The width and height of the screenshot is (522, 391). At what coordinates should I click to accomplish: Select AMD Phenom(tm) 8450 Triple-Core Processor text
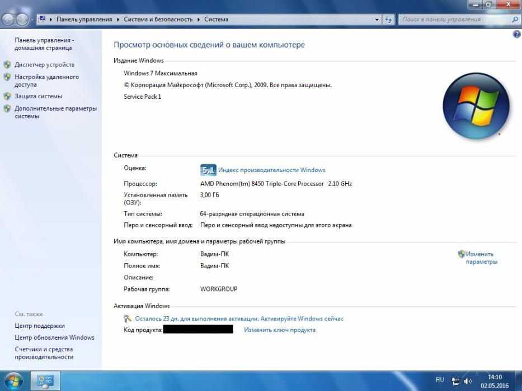(262, 184)
